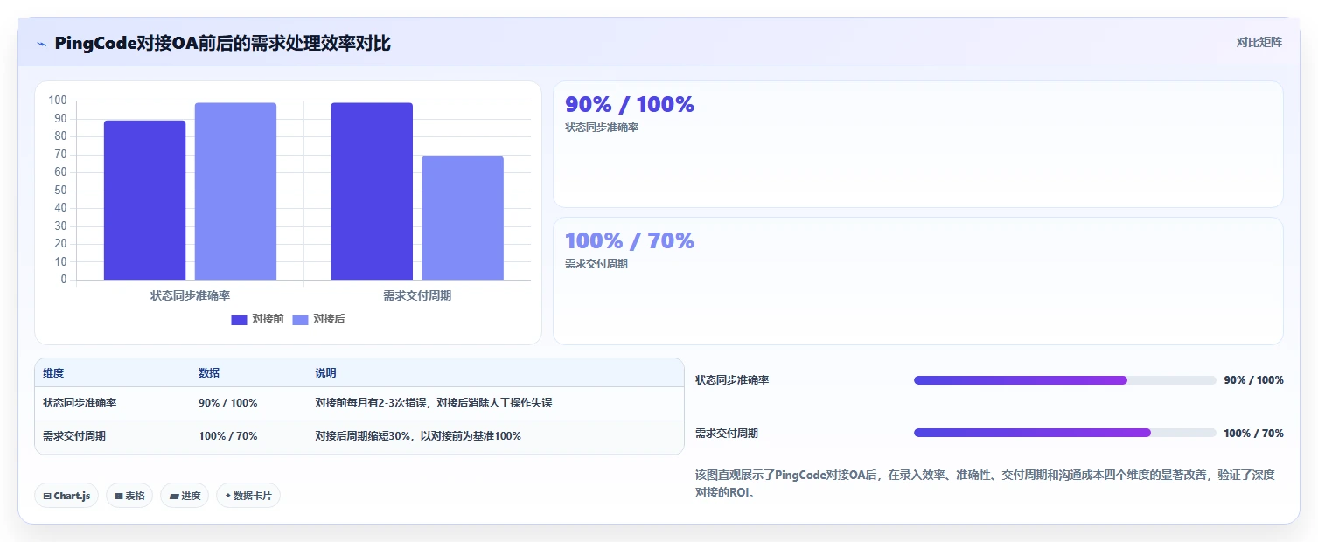
Task: Click the 对接前 bar for 需求交付周期
Action: pyautogui.click(x=372, y=191)
